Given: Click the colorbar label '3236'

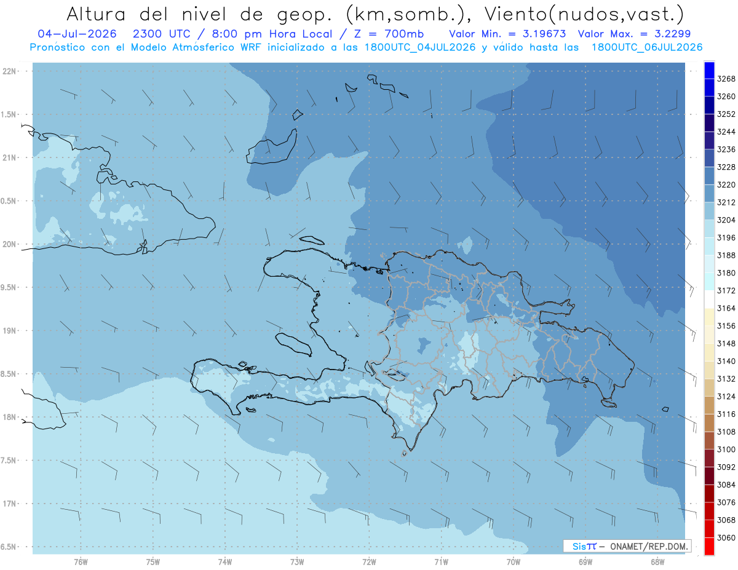Looking at the screenshot, I should (x=726, y=149).
